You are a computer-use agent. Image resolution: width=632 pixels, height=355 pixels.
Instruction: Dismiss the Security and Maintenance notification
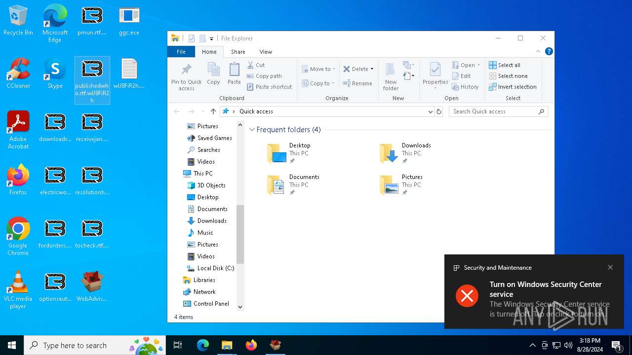(610, 267)
